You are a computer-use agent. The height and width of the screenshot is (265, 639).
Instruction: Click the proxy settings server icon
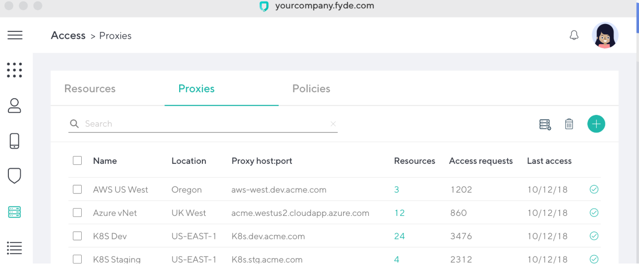[545, 124]
